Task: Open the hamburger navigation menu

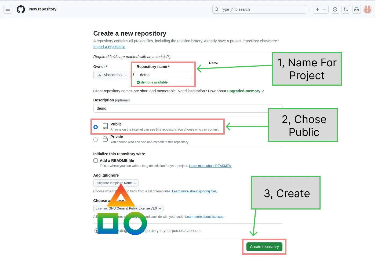Action: (x=8, y=9)
